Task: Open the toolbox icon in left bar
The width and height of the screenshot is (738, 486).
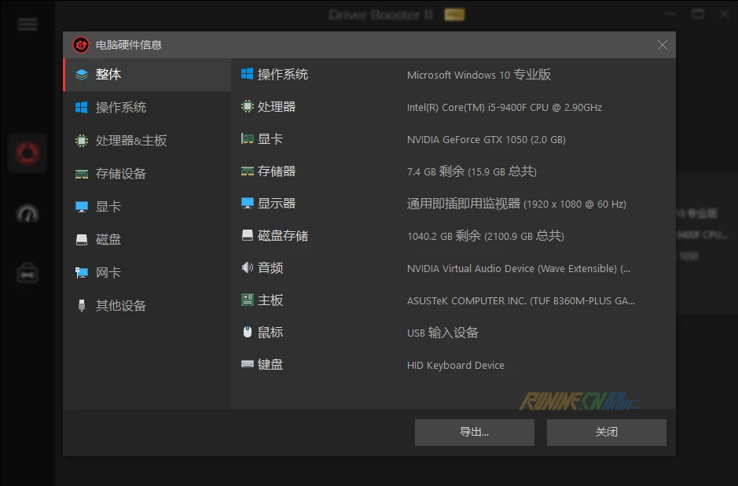Action: tap(28, 273)
